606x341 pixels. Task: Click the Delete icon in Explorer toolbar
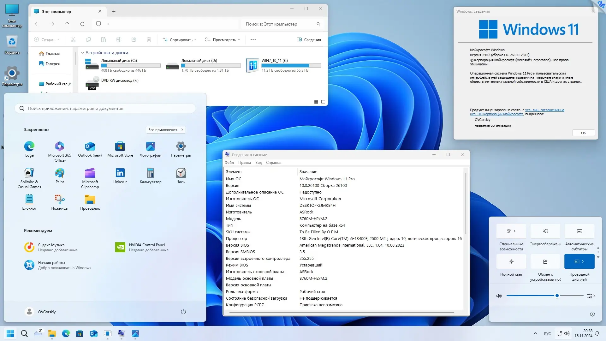[149, 39]
